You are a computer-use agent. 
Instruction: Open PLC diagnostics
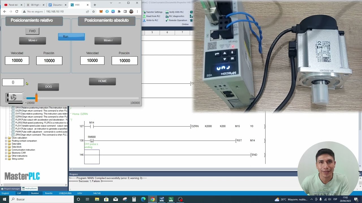click(174, 16)
